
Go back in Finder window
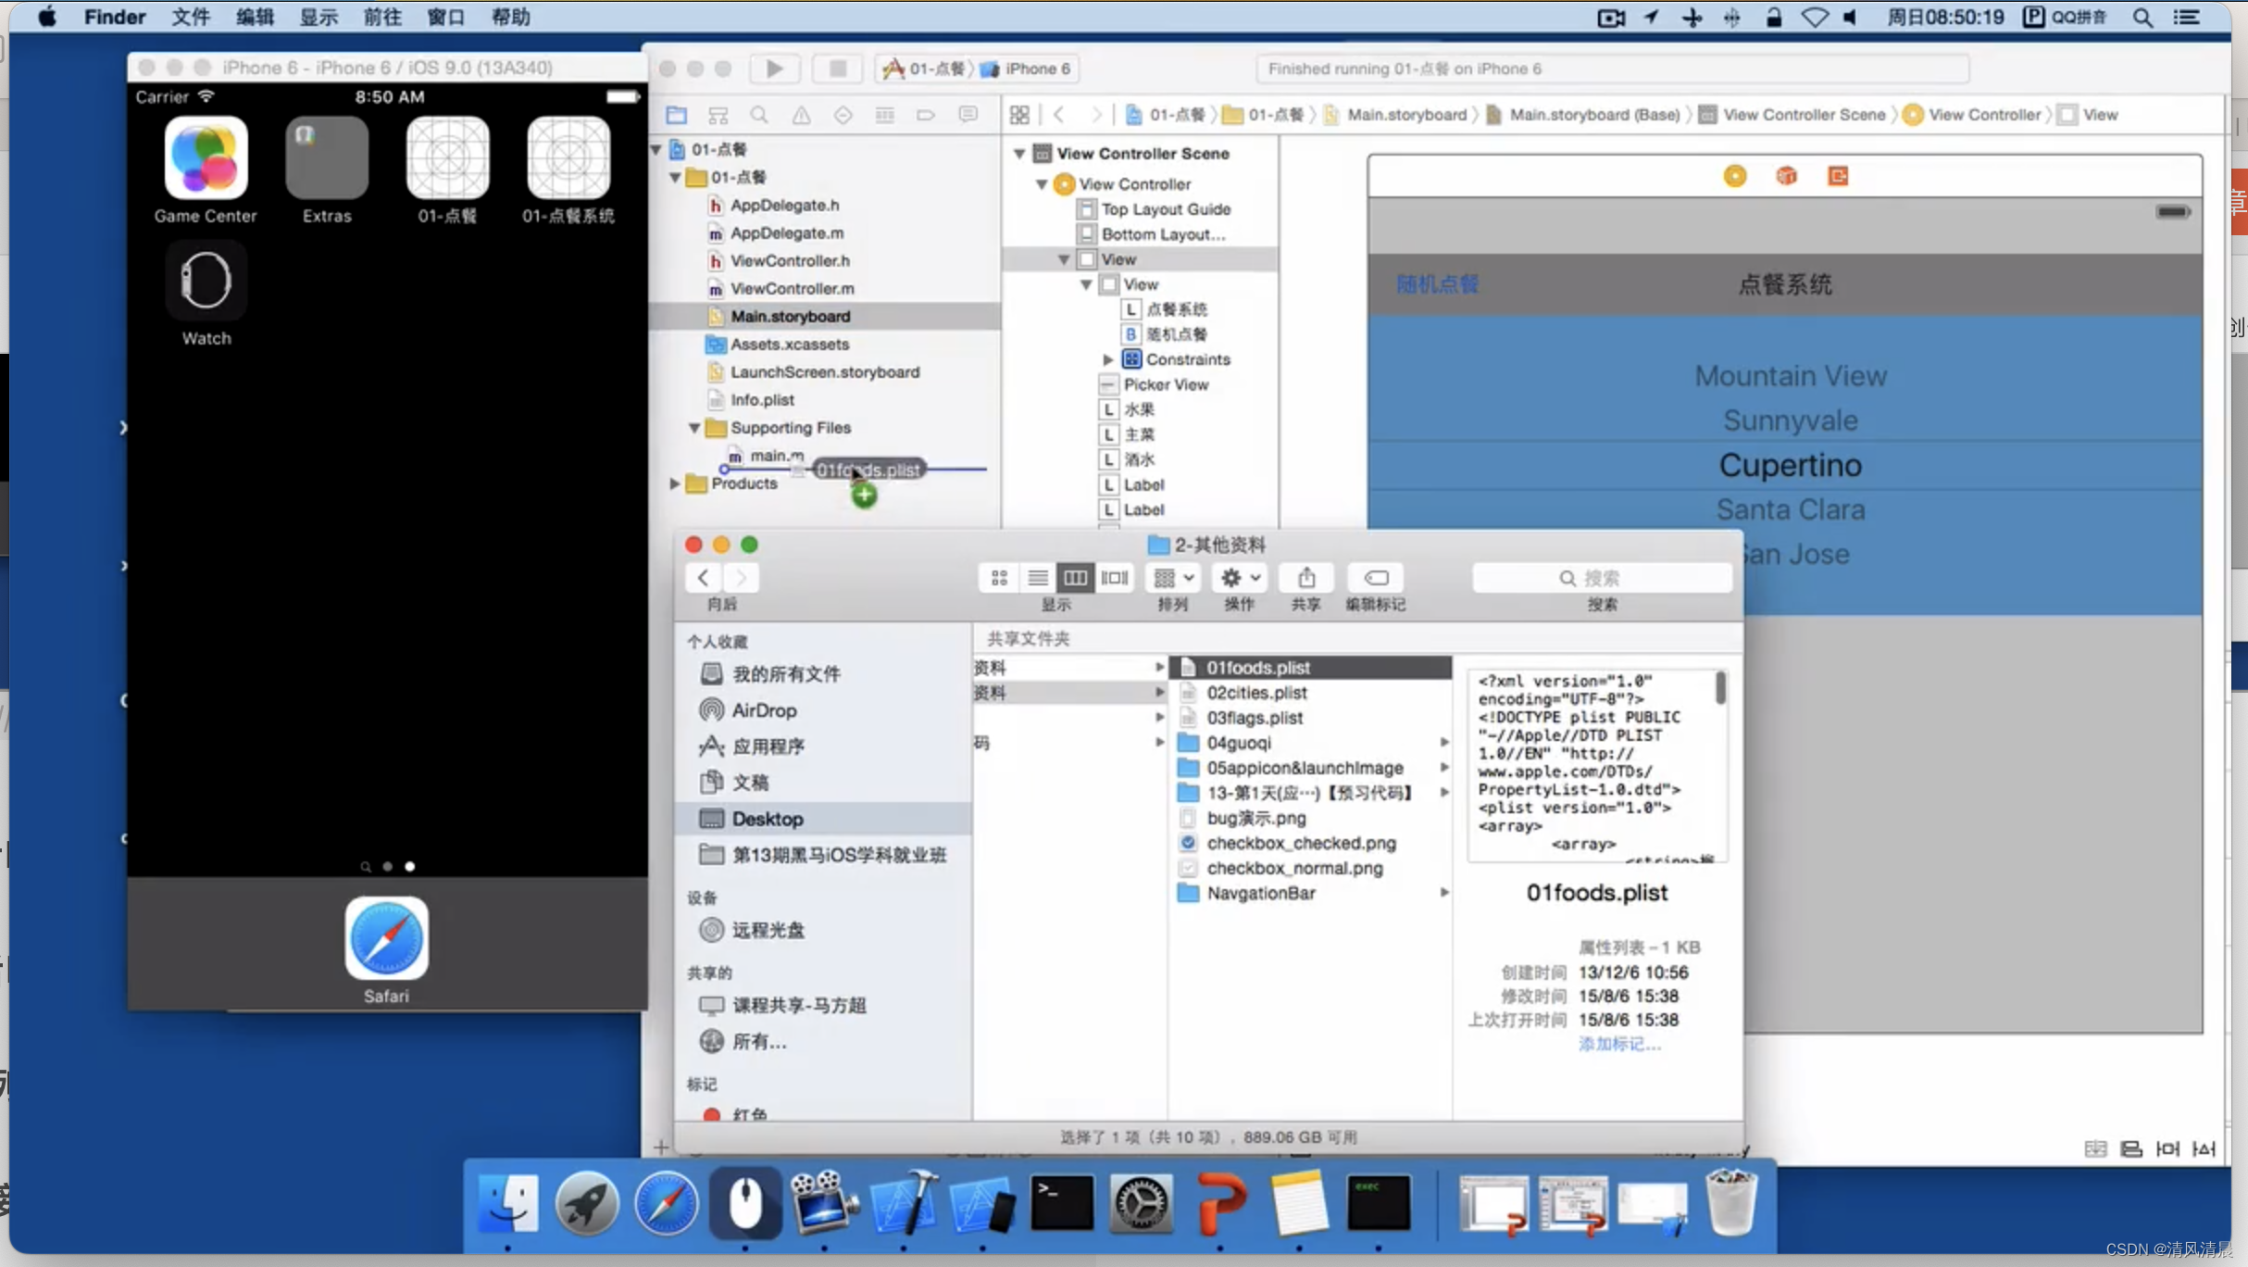click(704, 578)
